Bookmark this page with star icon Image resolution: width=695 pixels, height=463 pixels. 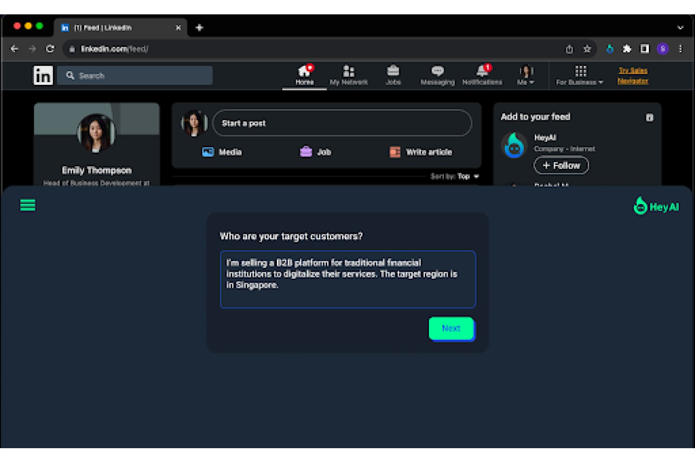coord(587,49)
